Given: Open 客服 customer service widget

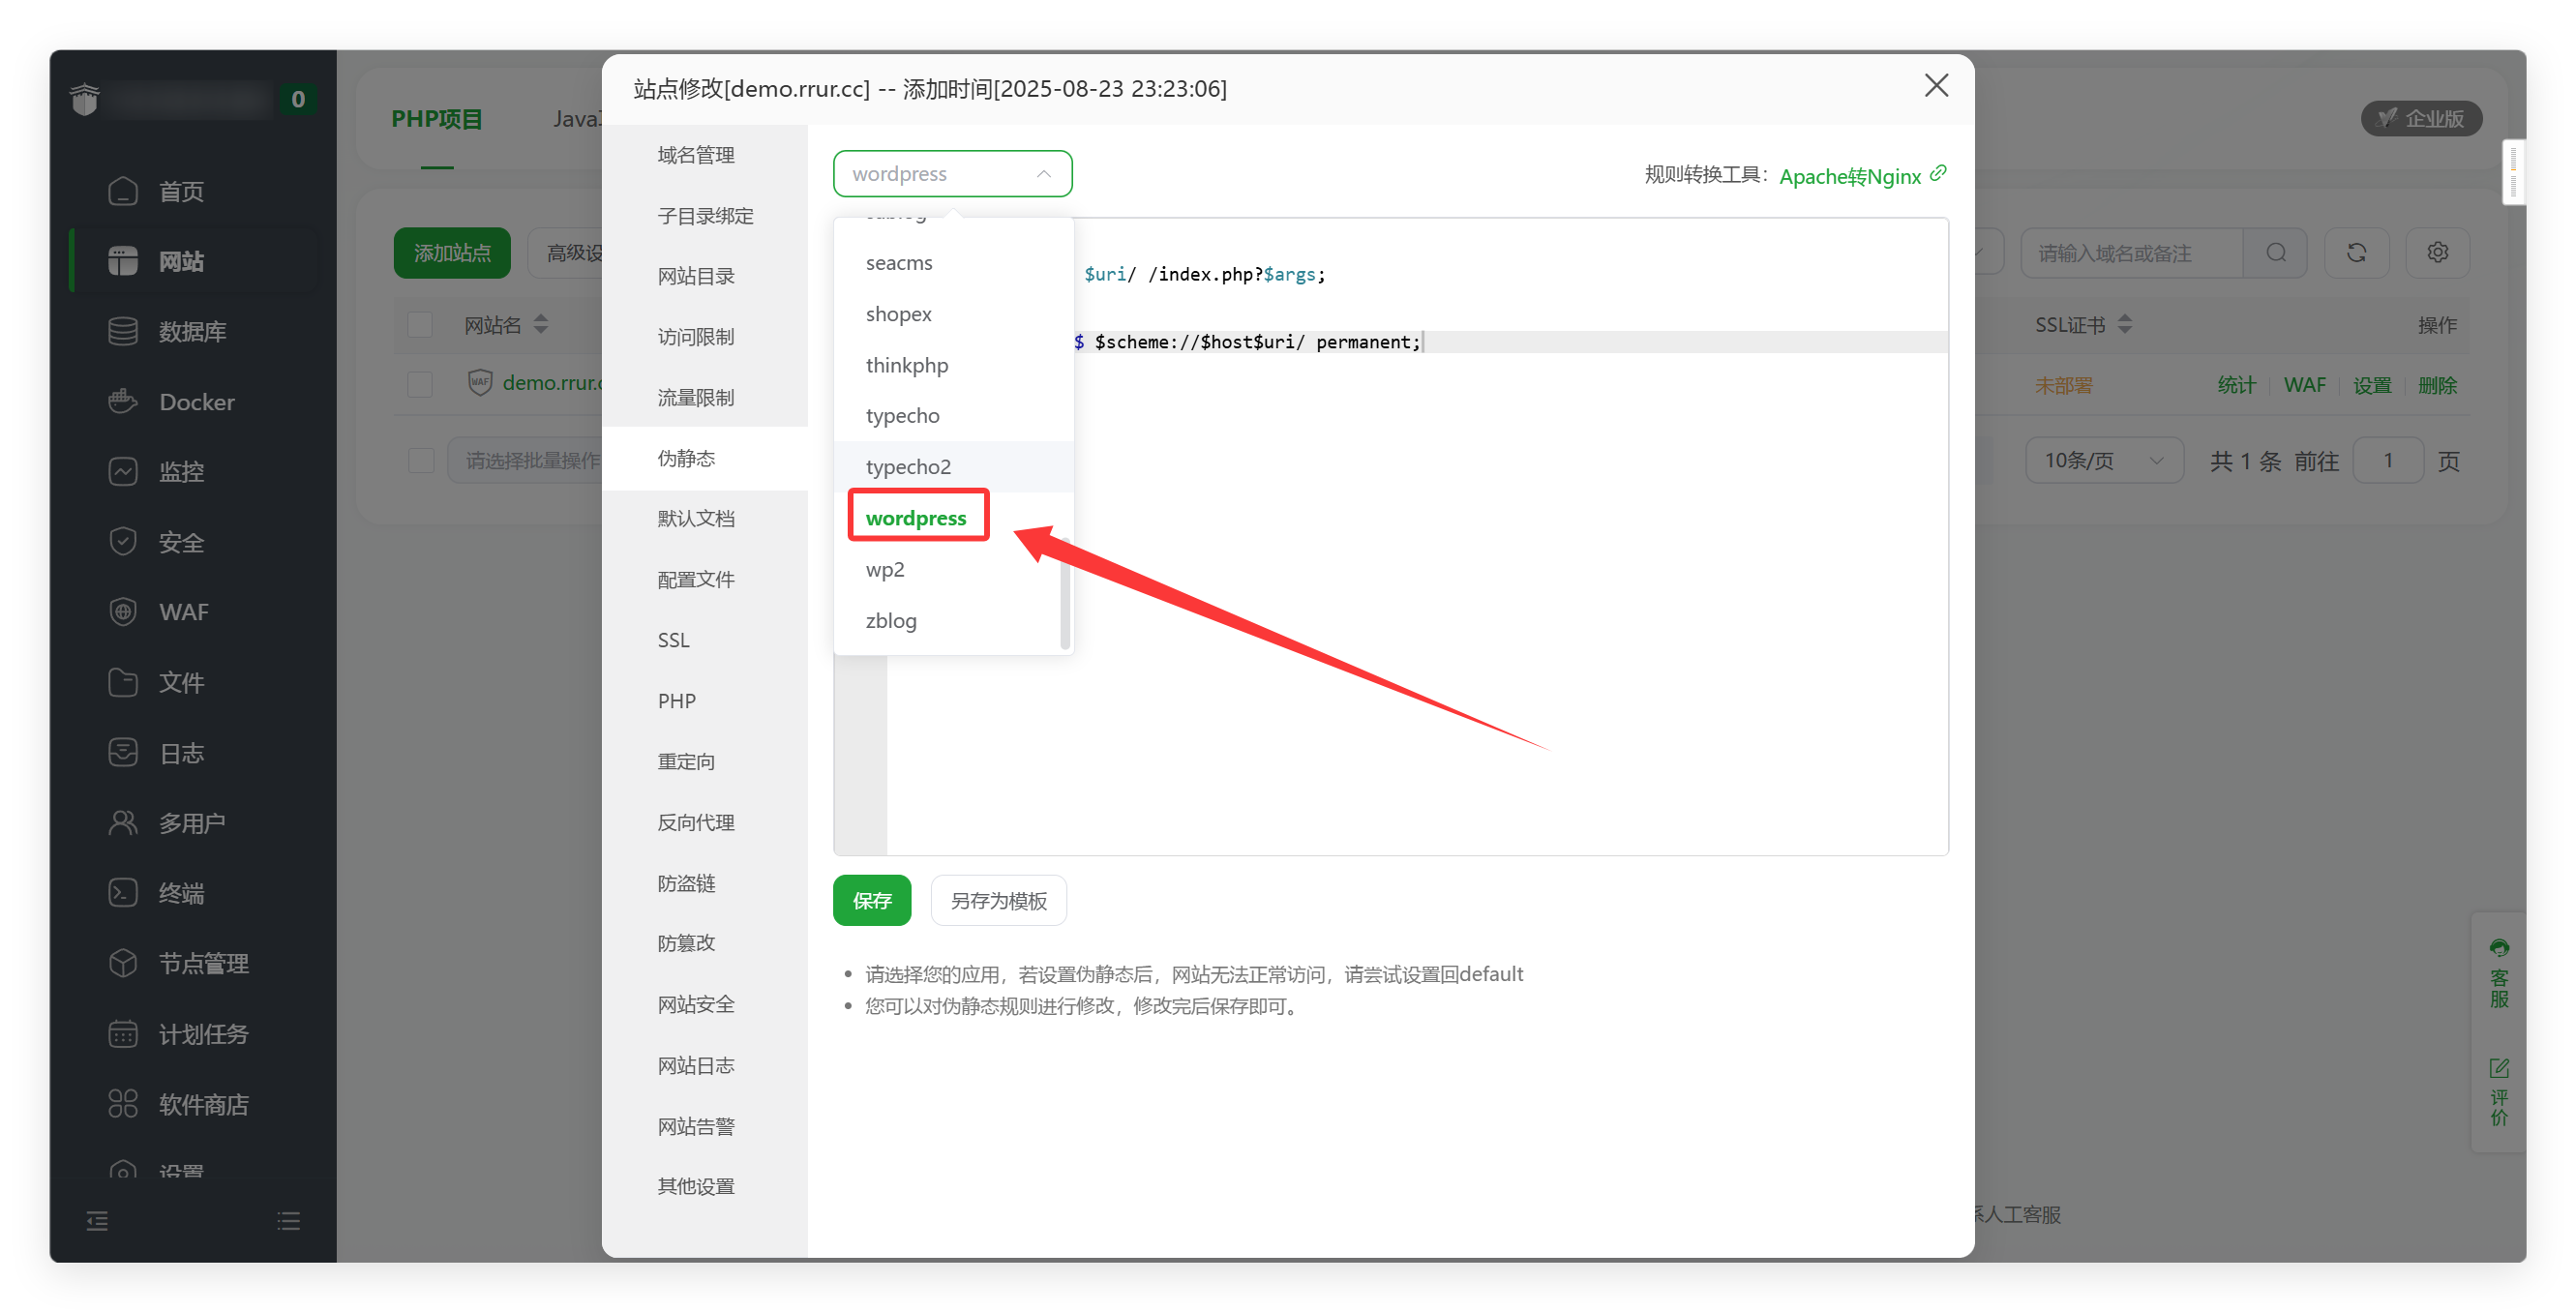Looking at the screenshot, I should point(2498,973).
